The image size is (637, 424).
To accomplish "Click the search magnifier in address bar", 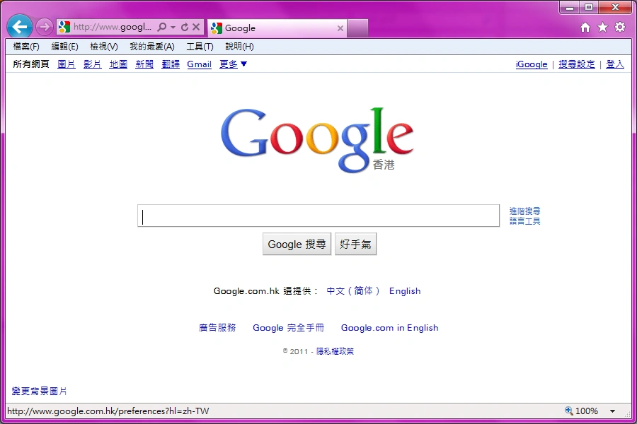I will coord(161,27).
